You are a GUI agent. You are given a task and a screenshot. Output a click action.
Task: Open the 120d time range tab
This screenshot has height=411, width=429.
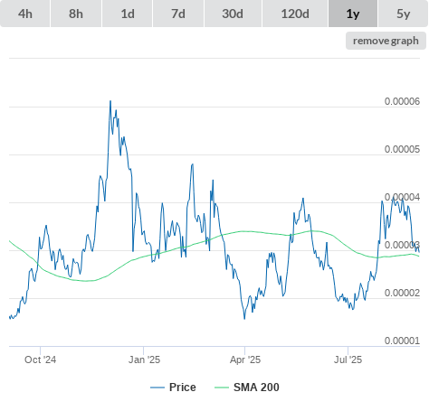pyautogui.click(x=295, y=14)
